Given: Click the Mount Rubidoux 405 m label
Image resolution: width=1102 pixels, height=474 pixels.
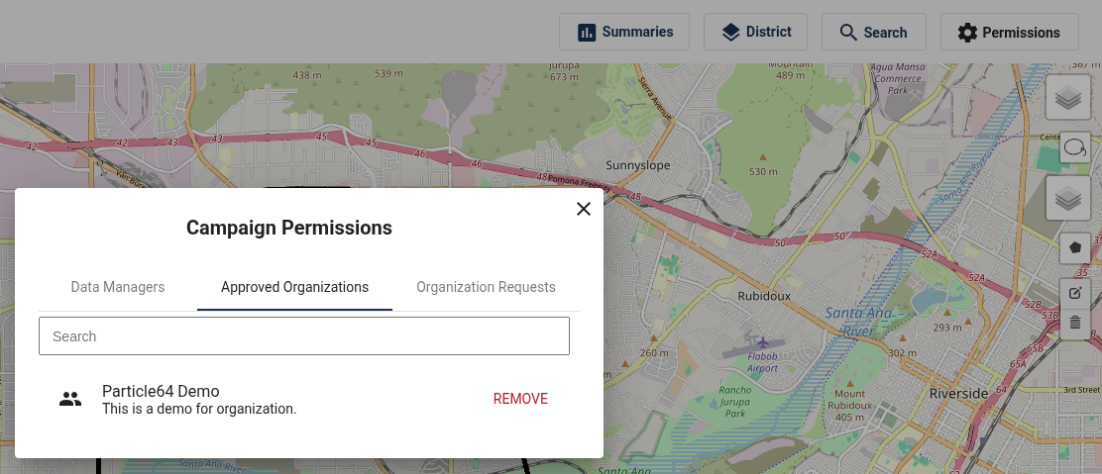Looking at the screenshot, I should (x=849, y=405).
